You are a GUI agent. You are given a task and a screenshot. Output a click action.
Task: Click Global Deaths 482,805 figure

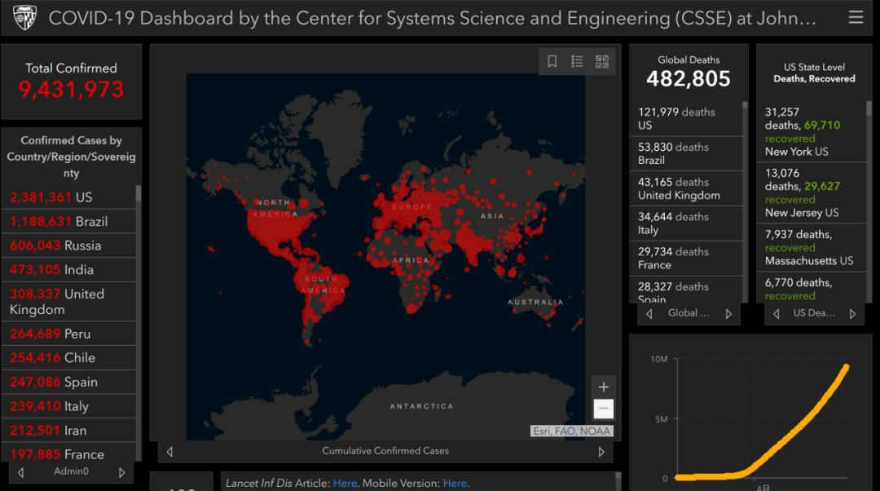(689, 78)
